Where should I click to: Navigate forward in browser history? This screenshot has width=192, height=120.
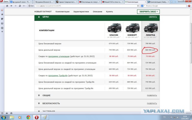[16, 6]
